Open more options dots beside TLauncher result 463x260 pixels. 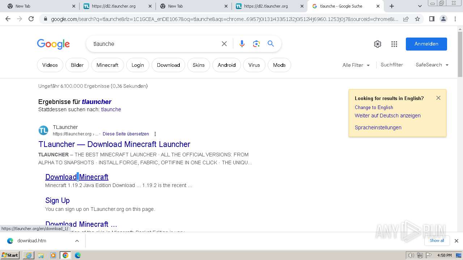pos(155,134)
